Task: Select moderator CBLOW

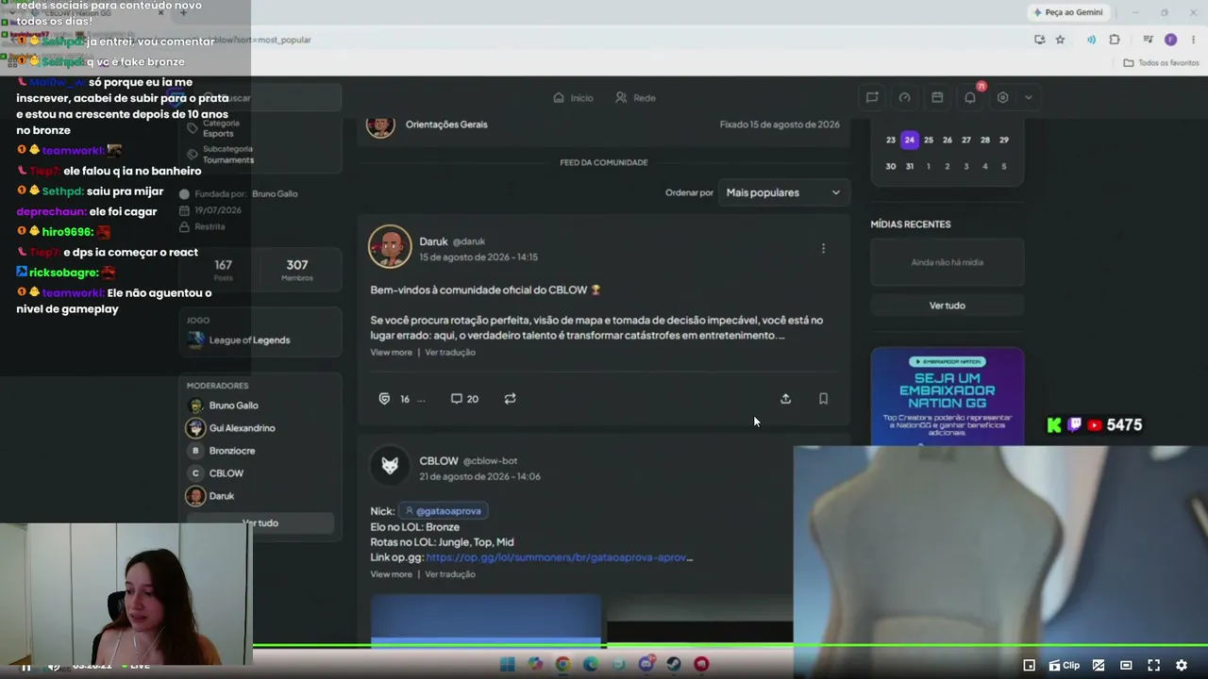Action: pyautogui.click(x=216, y=473)
